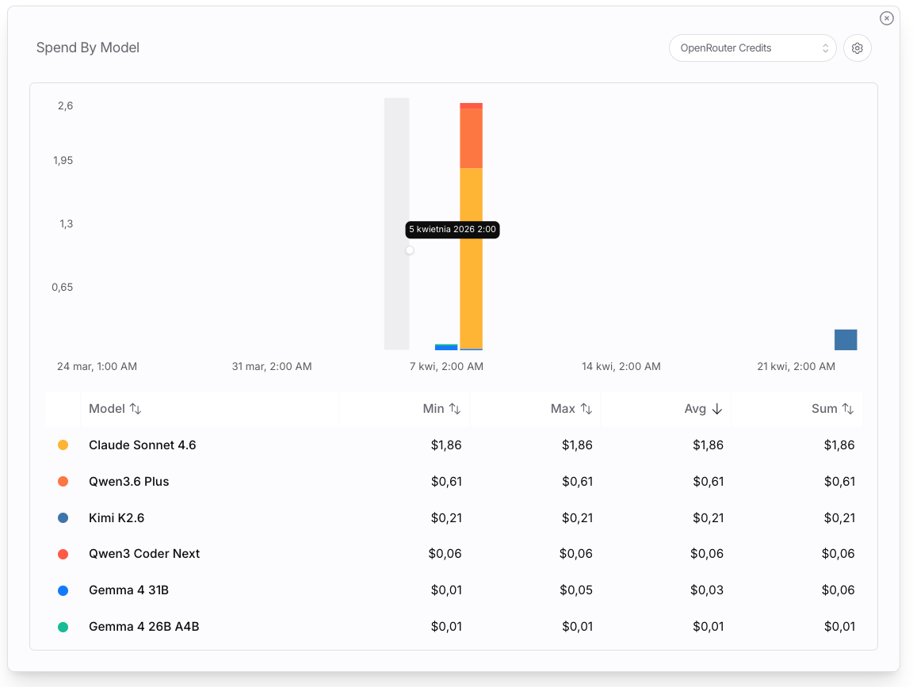The height and width of the screenshot is (687, 913).
Task: Open the OpenRouter Credits dropdown
Action: click(x=752, y=48)
